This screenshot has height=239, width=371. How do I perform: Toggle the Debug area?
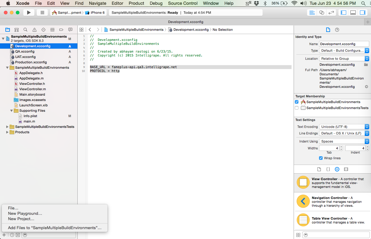pyautogui.click(x=353, y=13)
